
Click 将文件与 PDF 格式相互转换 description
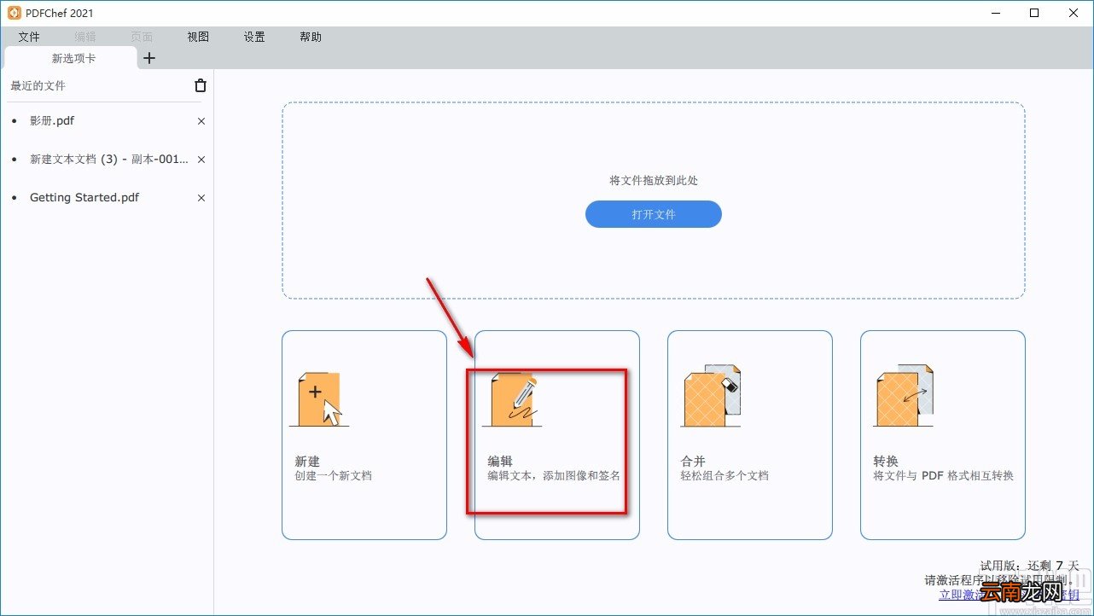tap(944, 476)
